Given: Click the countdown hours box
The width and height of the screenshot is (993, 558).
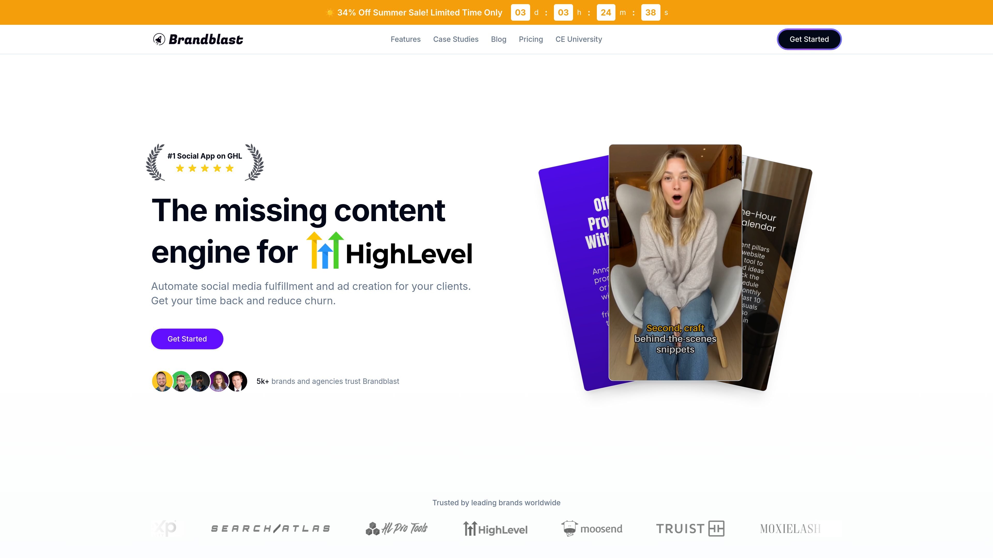Looking at the screenshot, I should (563, 12).
